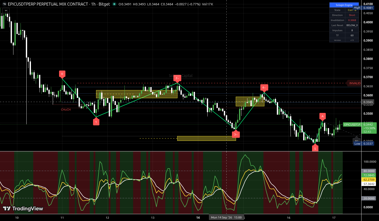This screenshot has width=379, height=221.
Task: Select the wave label 2~ marker
Action: coord(177,78)
